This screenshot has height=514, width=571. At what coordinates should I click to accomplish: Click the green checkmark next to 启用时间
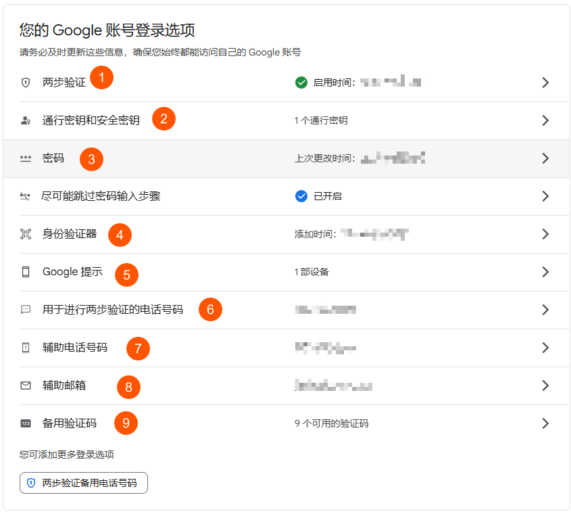point(301,83)
